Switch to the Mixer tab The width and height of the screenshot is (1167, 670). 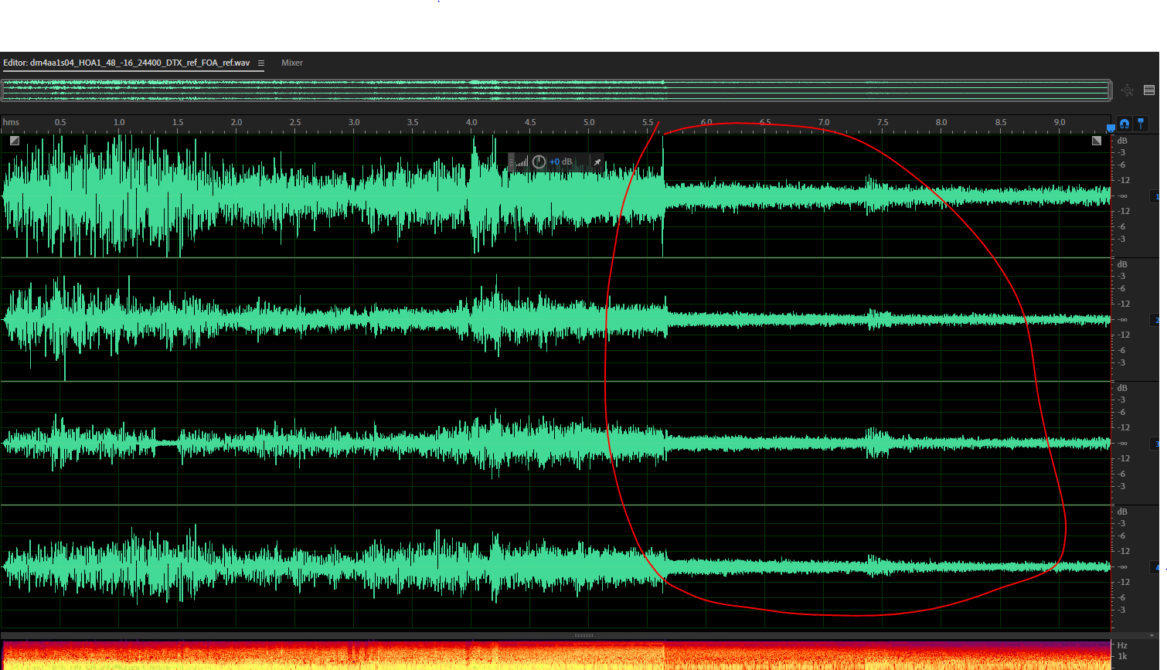pyautogui.click(x=292, y=63)
